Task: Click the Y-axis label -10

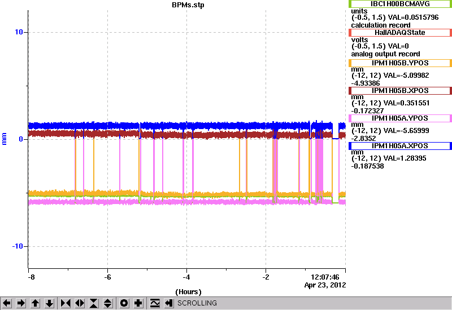Action: point(18,246)
